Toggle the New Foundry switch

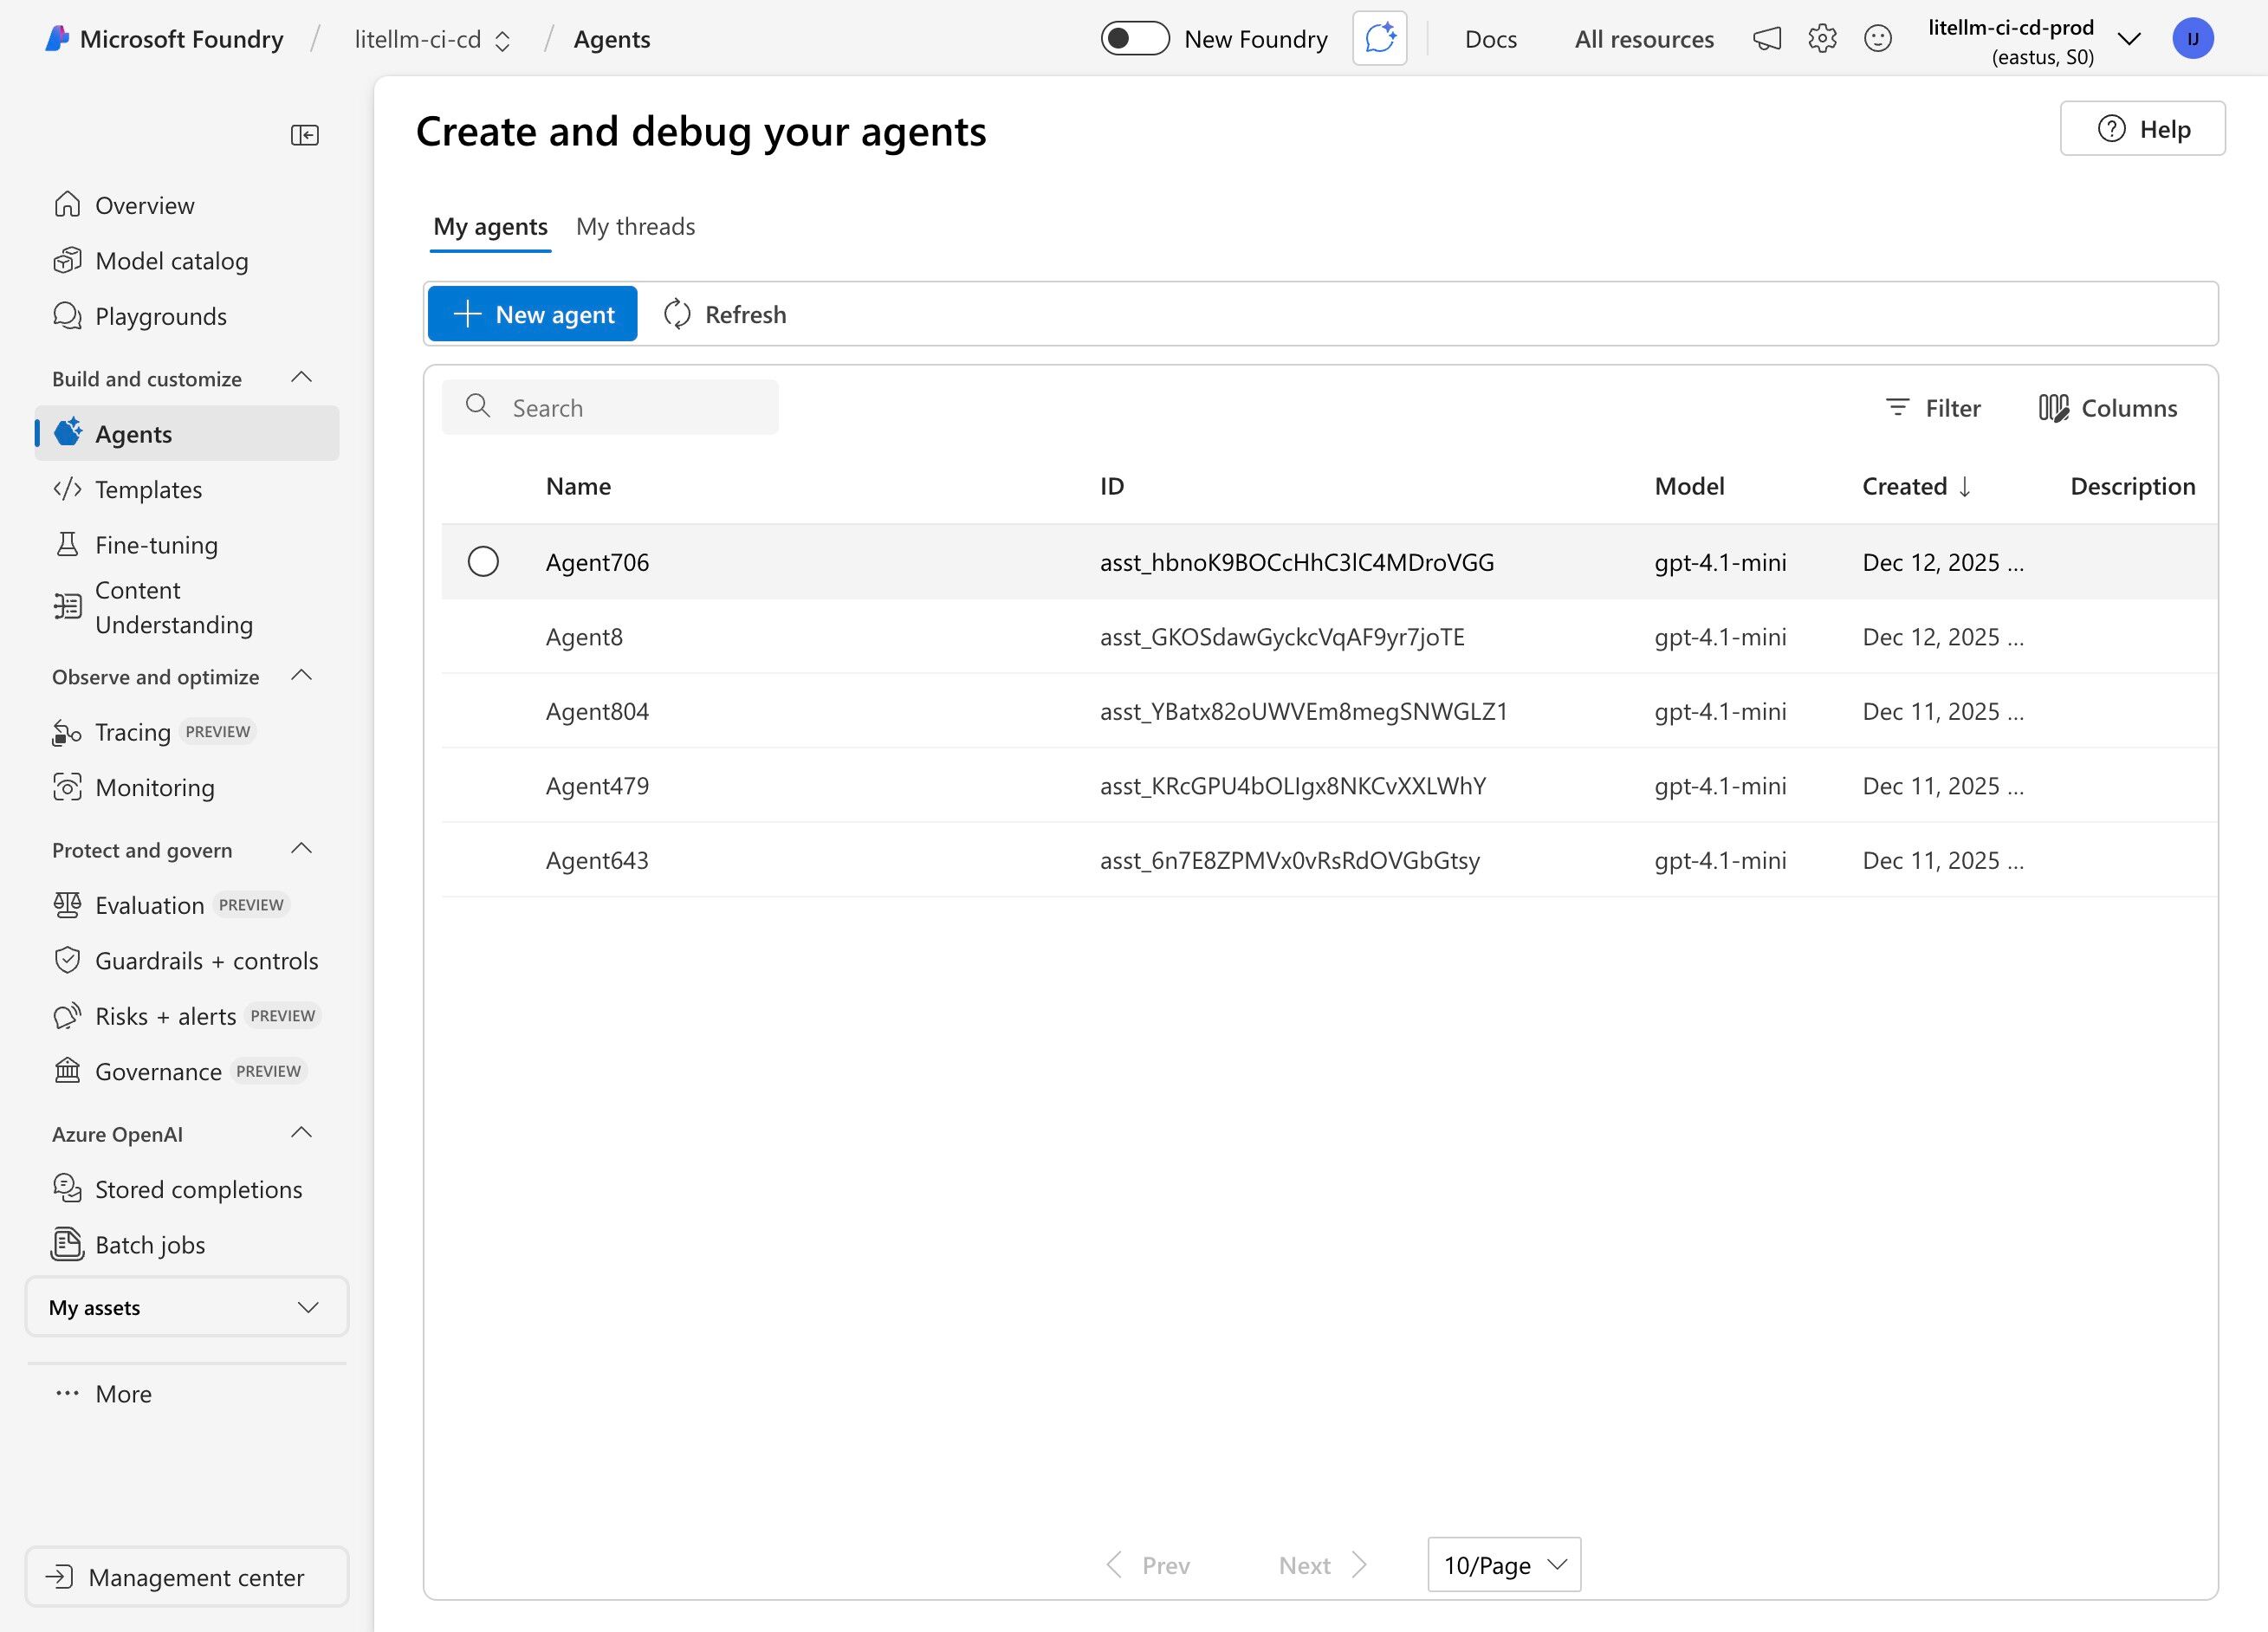coord(1135,38)
